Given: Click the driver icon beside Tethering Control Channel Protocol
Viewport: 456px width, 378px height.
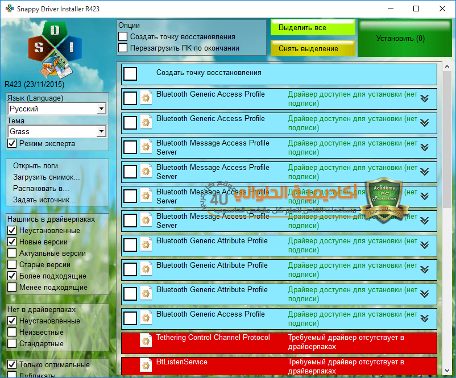Looking at the screenshot, I should [146, 341].
